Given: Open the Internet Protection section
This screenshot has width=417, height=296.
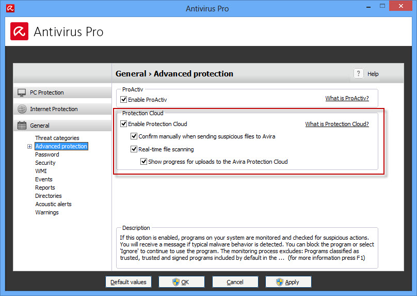Looking at the screenshot, I should (62, 109).
